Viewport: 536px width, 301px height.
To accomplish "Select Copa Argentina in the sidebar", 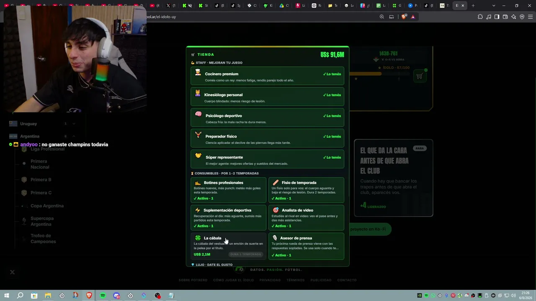I will click(47, 206).
